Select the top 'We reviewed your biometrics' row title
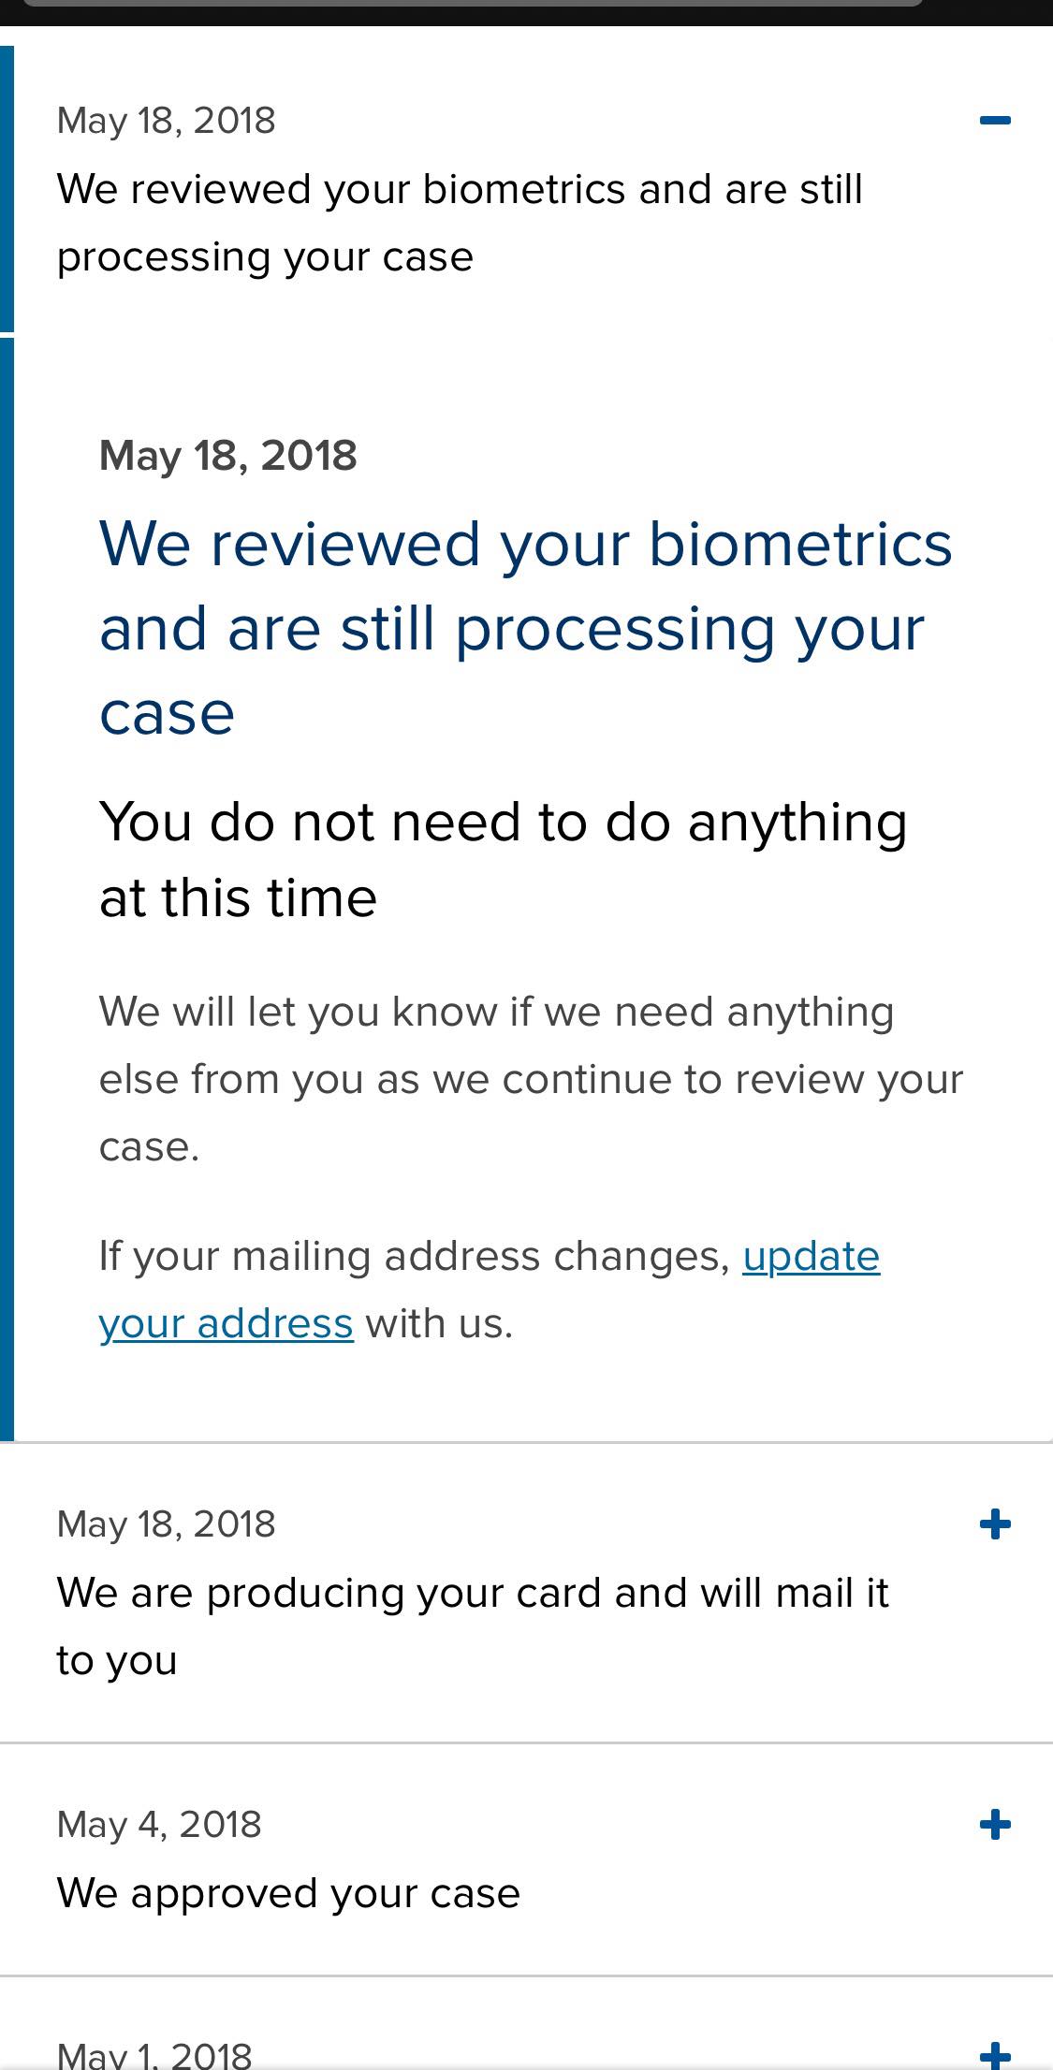Viewport: 1053px width, 2070px height. (460, 223)
